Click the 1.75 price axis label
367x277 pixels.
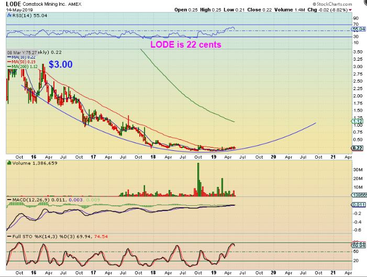click(358, 103)
